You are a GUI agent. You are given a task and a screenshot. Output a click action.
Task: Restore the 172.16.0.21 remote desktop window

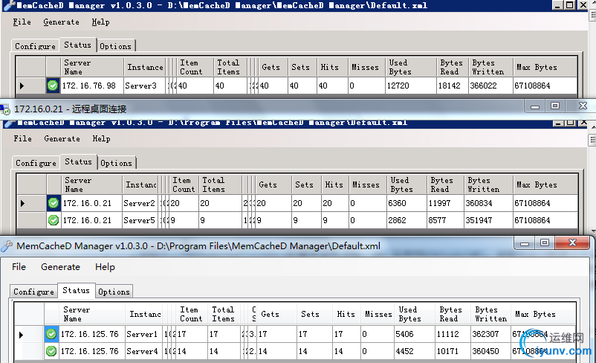(x=555, y=106)
